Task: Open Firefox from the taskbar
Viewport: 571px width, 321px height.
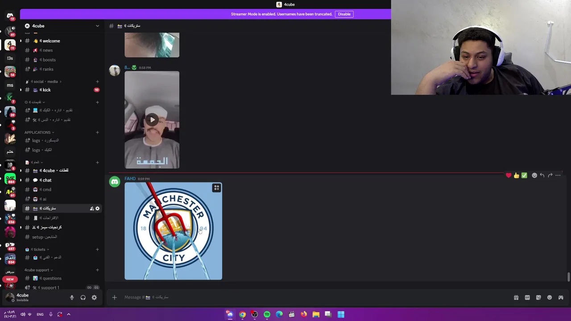Action: pos(304,314)
